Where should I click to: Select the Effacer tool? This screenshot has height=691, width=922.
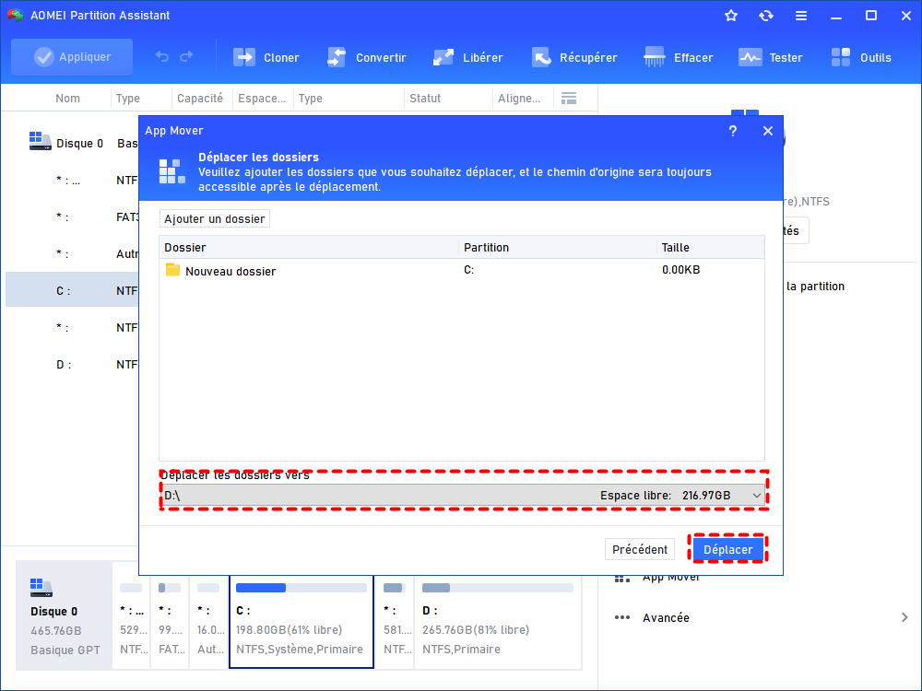point(679,57)
